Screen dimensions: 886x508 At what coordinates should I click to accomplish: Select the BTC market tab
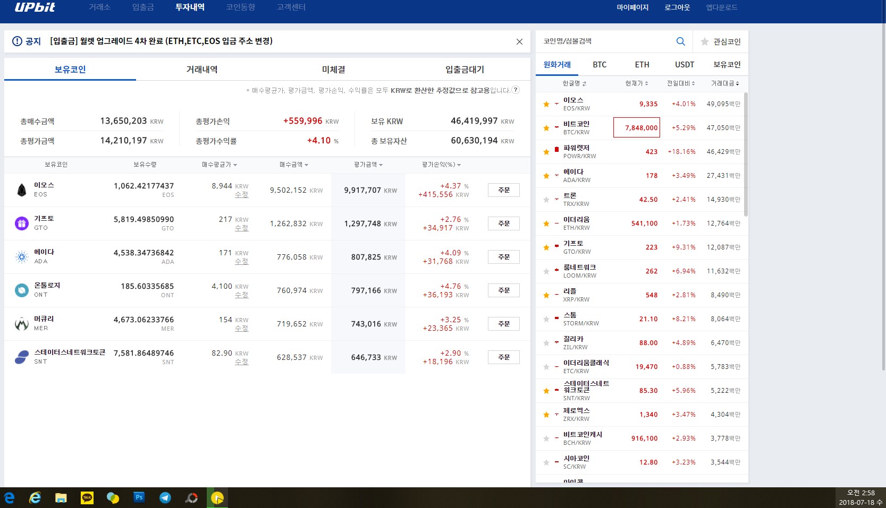600,65
